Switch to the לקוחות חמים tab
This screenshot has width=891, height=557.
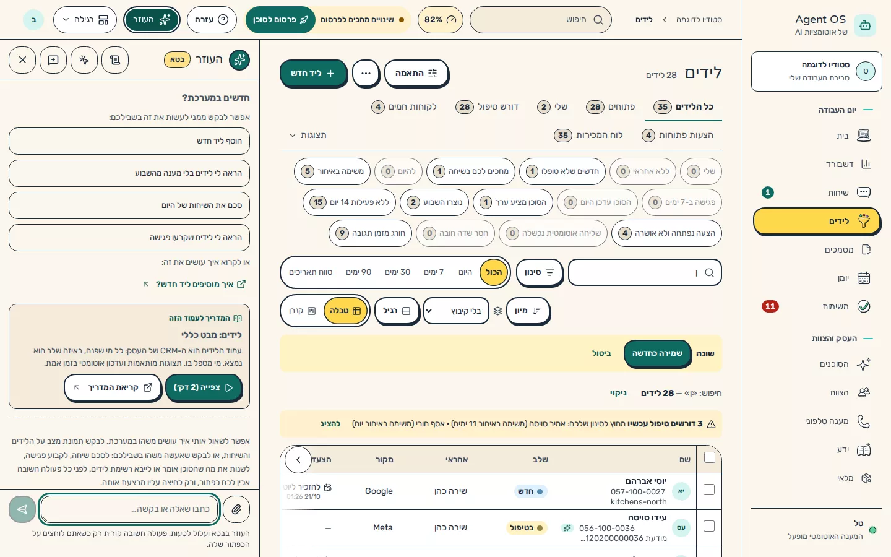(x=404, y=106)
